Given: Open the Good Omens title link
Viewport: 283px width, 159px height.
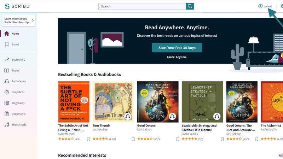Looking at the screenshot, I should pyautogui.click(x=146, y=125).
